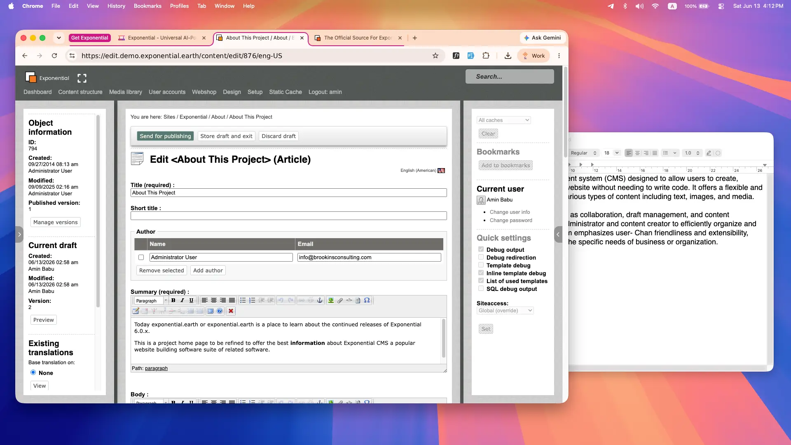
Task: Expand Chrome tab search chevron
Action: pos(59,38)
